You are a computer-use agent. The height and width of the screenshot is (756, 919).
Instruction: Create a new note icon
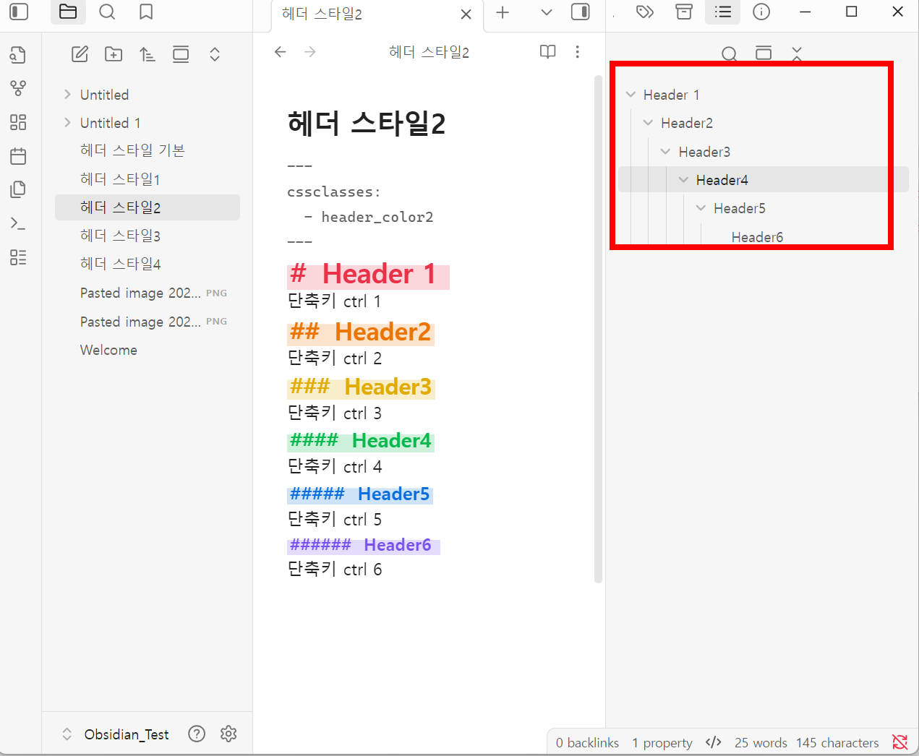[x=80, y=54]
